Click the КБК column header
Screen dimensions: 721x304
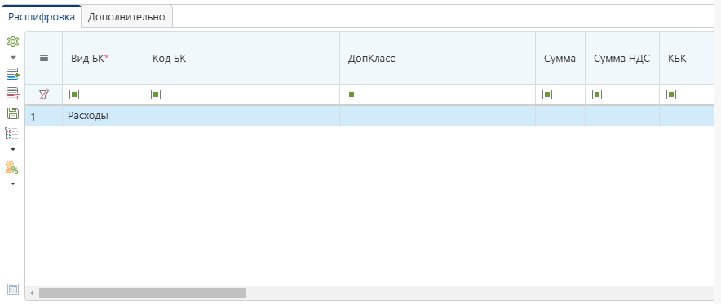[677, 59]
